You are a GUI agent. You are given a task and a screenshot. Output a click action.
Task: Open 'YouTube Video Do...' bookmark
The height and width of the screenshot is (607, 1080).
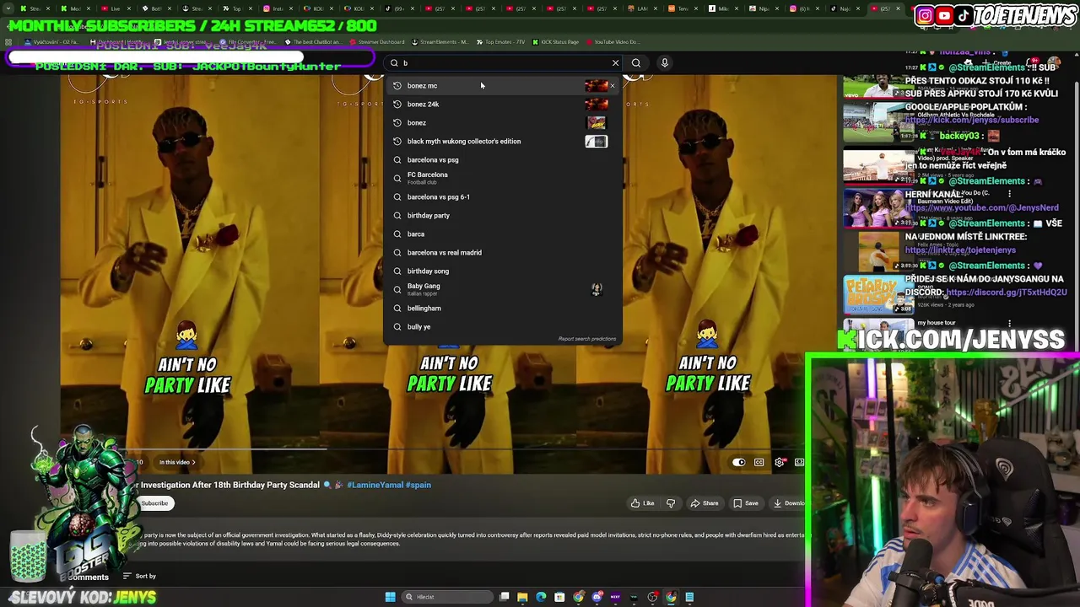point(613,42)
